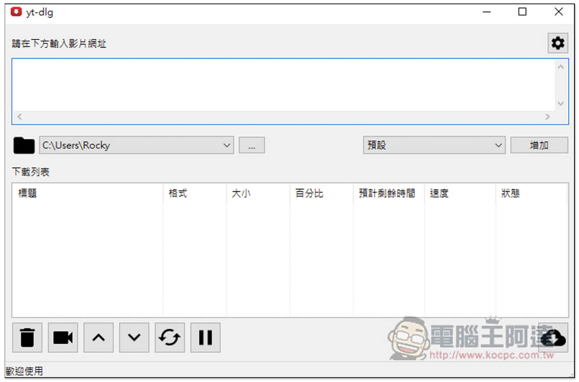
Task: Click the trash can delete icon
Action: pos(27,337)
